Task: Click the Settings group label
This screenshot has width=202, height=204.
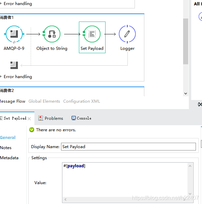Action: pos(39,158)
